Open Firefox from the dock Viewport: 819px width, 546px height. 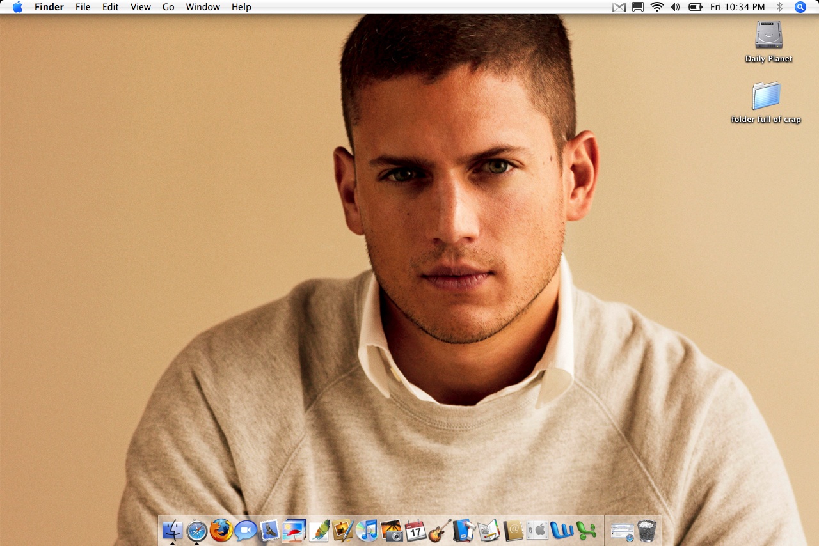click(x=221, y=530)
